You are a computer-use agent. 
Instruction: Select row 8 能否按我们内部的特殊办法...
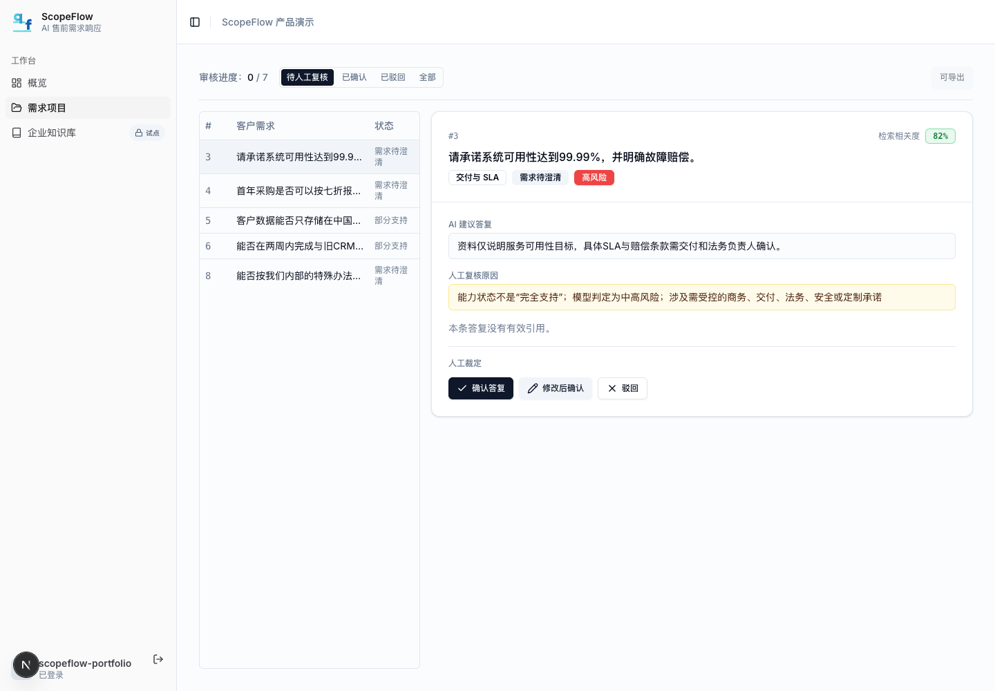click(310, 276)
